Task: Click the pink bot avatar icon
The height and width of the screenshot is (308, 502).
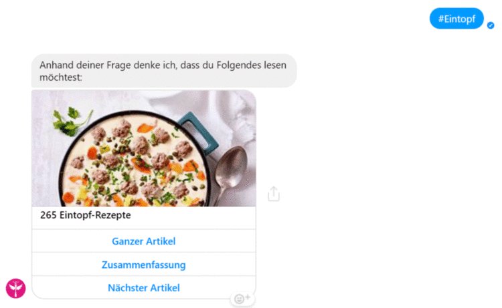Action: pyautogui.click(x=15, y=288)
